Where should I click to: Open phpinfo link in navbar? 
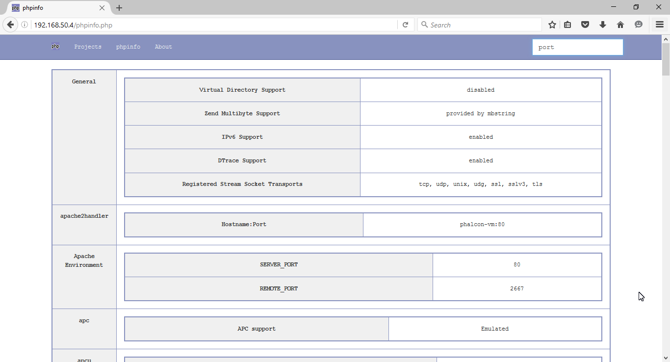click(x=128, y=47)
